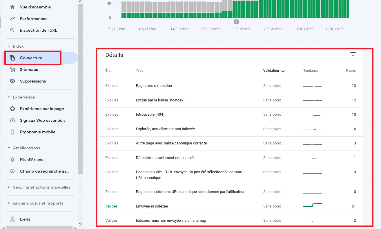Screen dimensions: 381x229
Task: Click the Ergonomie mobile phone icon
Action: (12, 132)
